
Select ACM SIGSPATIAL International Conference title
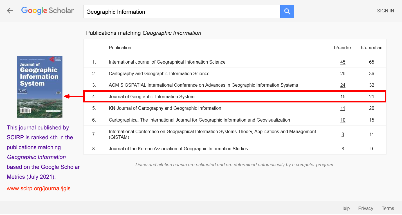(203, 85)
